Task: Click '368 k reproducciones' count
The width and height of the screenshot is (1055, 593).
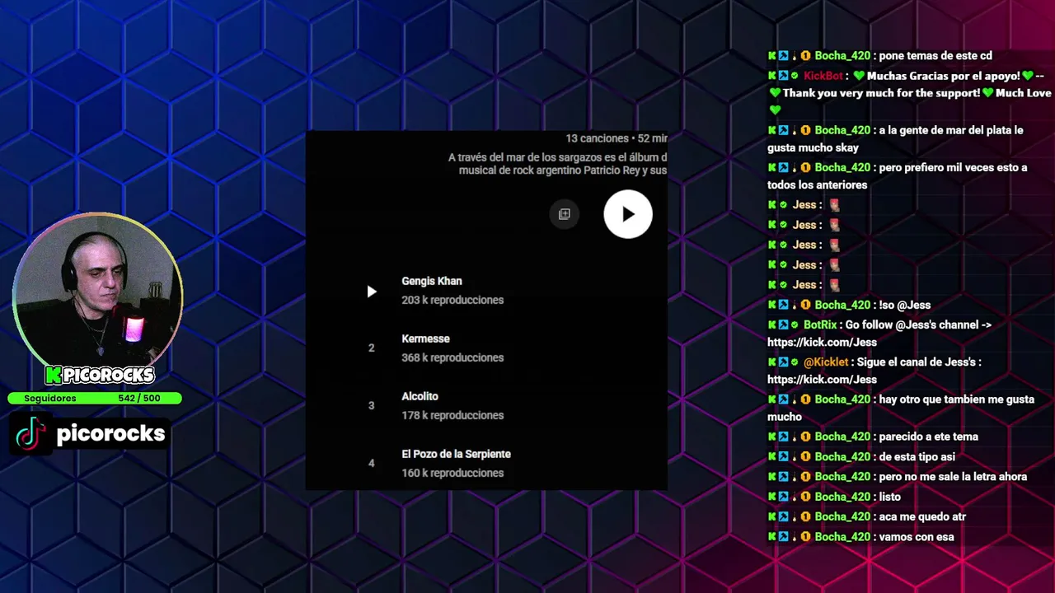Action: (x=452, y=357)
